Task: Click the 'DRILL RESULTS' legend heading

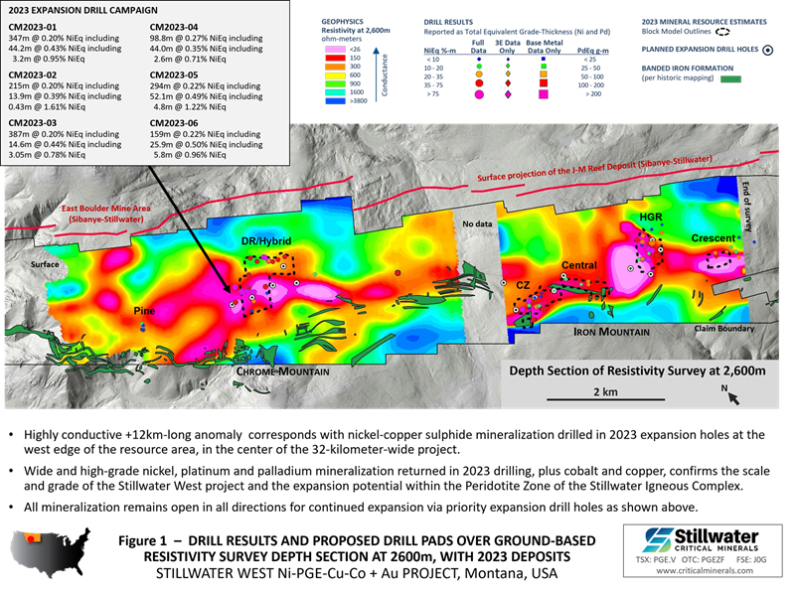Action: coord(448,22)
